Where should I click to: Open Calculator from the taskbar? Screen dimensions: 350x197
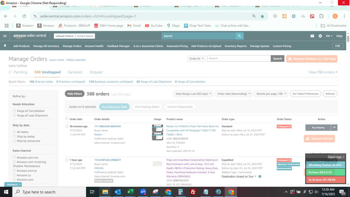point(181,192)
